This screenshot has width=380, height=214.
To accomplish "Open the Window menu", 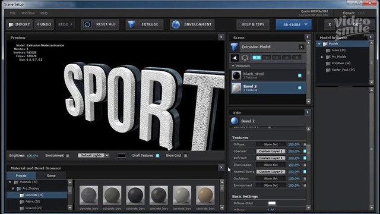I will [28, 13].
